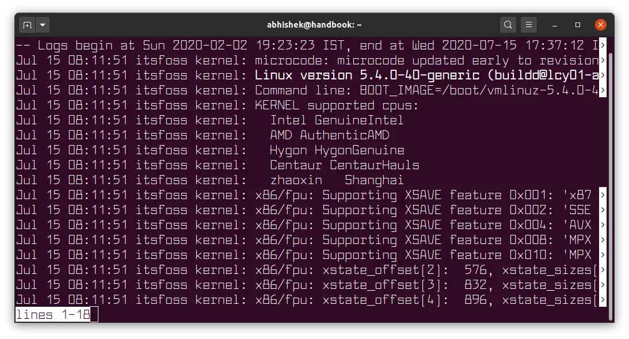Minimize the terminal window
This screenshot has height=339, width=629.
[555, 25]
